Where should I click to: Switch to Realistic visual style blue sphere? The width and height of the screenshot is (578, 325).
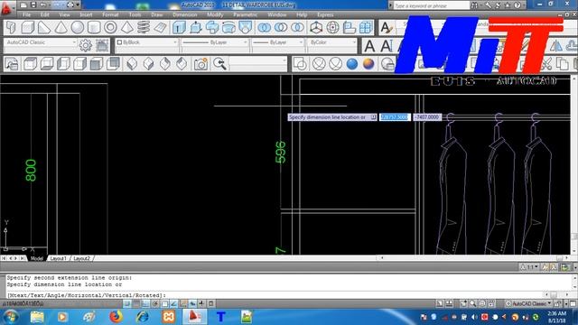coord(352,64)
